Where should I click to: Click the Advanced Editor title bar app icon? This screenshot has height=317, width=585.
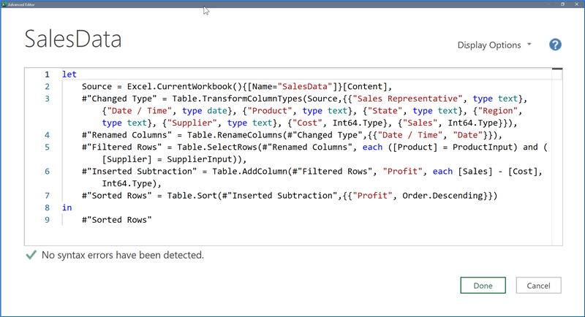tap(4, 4)
